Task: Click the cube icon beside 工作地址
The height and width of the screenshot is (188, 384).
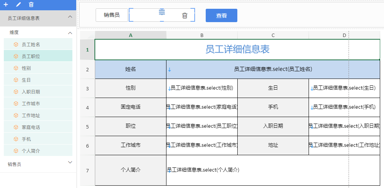Action: click(x=16, y=115)
